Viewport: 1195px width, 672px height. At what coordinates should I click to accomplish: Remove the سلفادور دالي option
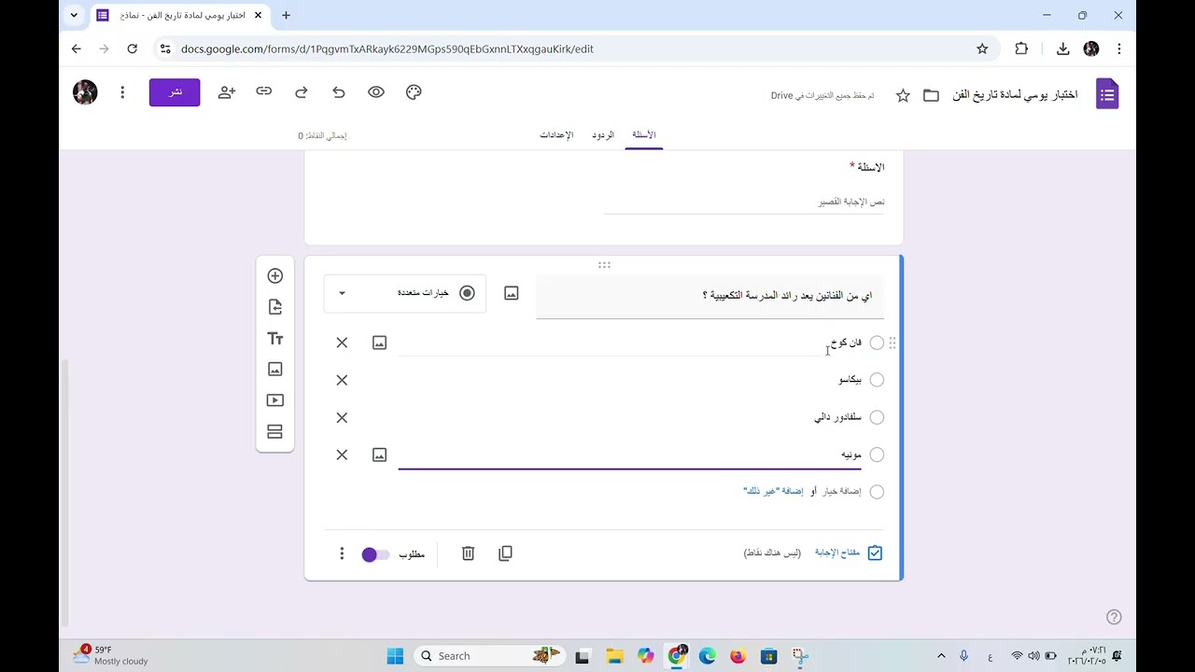342,417
